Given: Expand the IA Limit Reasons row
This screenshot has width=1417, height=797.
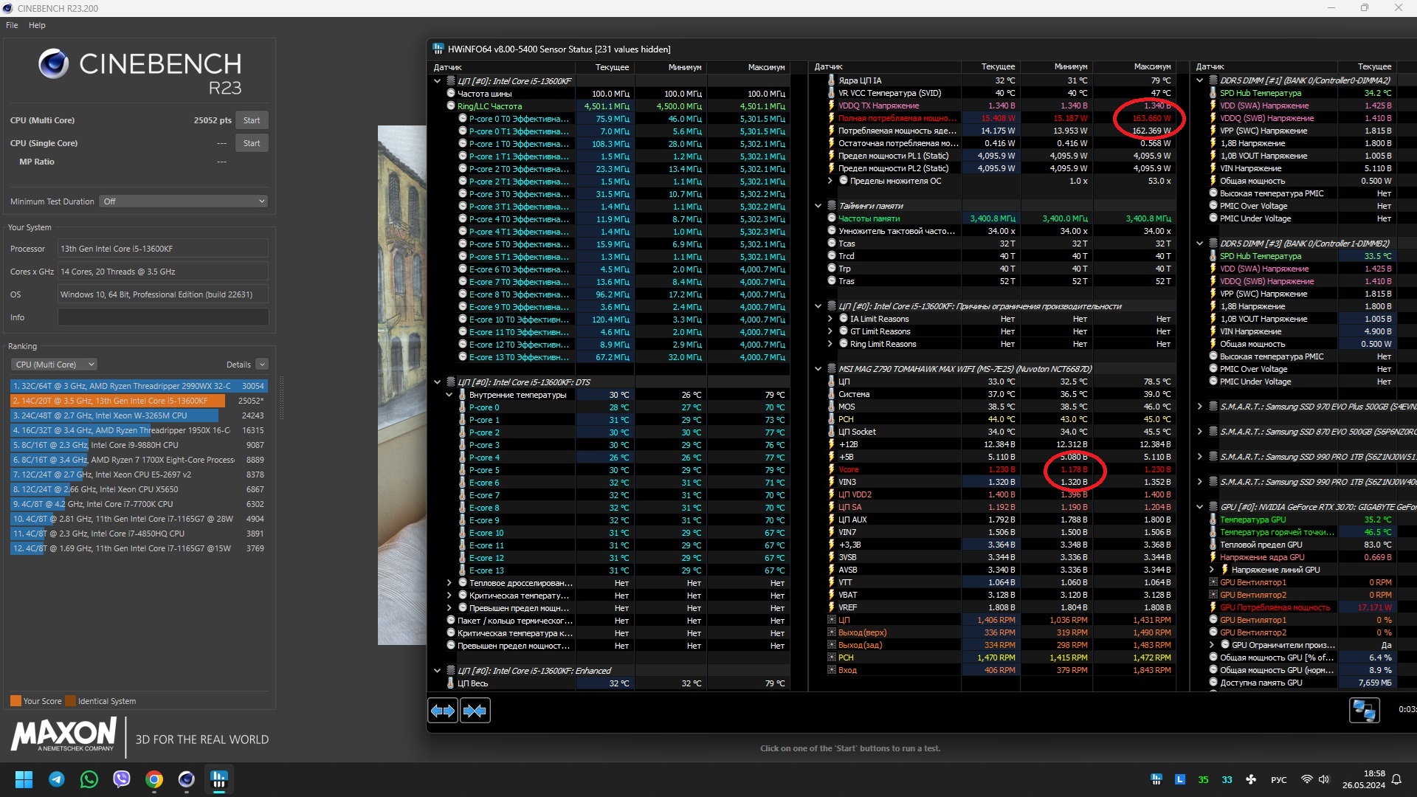Looking at the screenshot, I should (830, 319).
